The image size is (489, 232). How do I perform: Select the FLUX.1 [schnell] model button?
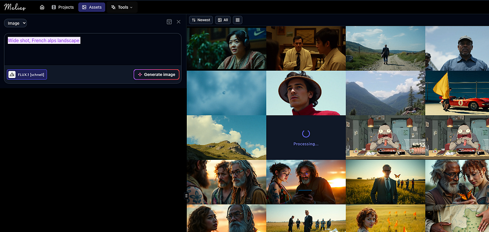point(27,75)
